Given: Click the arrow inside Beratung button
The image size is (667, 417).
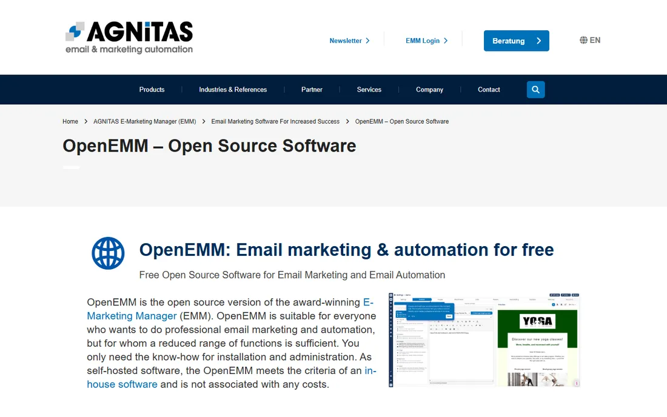Looking at the screenshot, I should click(x=539, y=41).
